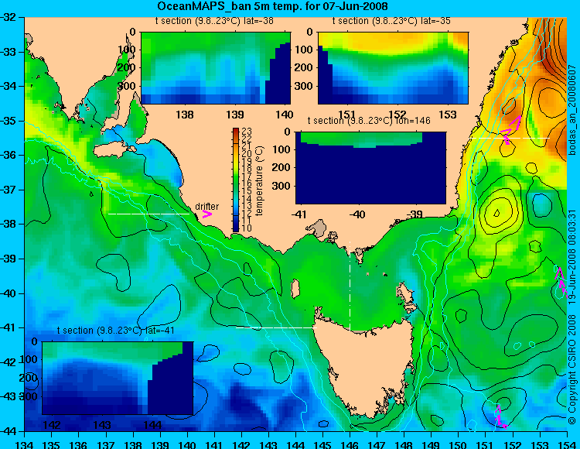Select the magenta drifter track at the map bottom edge
Screen dimensions: 580x449
point(500,416)
